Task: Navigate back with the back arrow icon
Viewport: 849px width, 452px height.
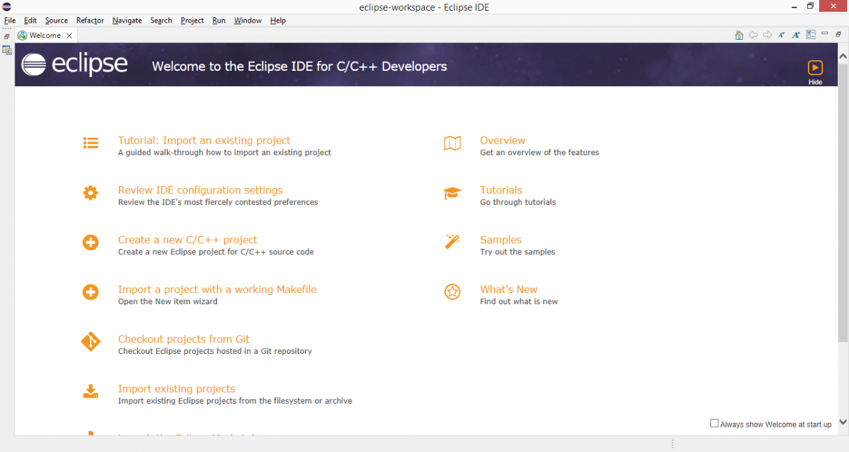Action: tap(753, 34)
